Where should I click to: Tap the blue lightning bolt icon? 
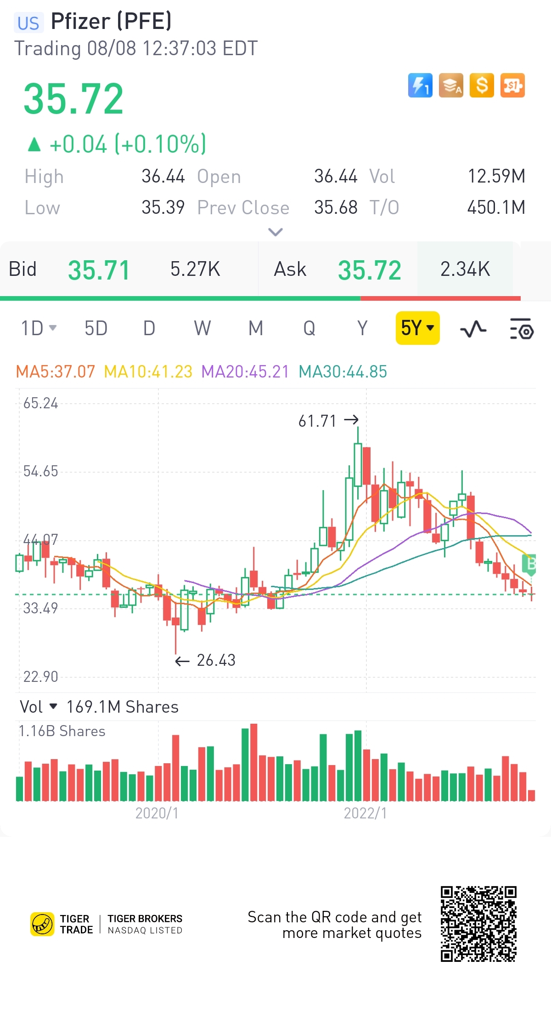[x=420, y=86]
